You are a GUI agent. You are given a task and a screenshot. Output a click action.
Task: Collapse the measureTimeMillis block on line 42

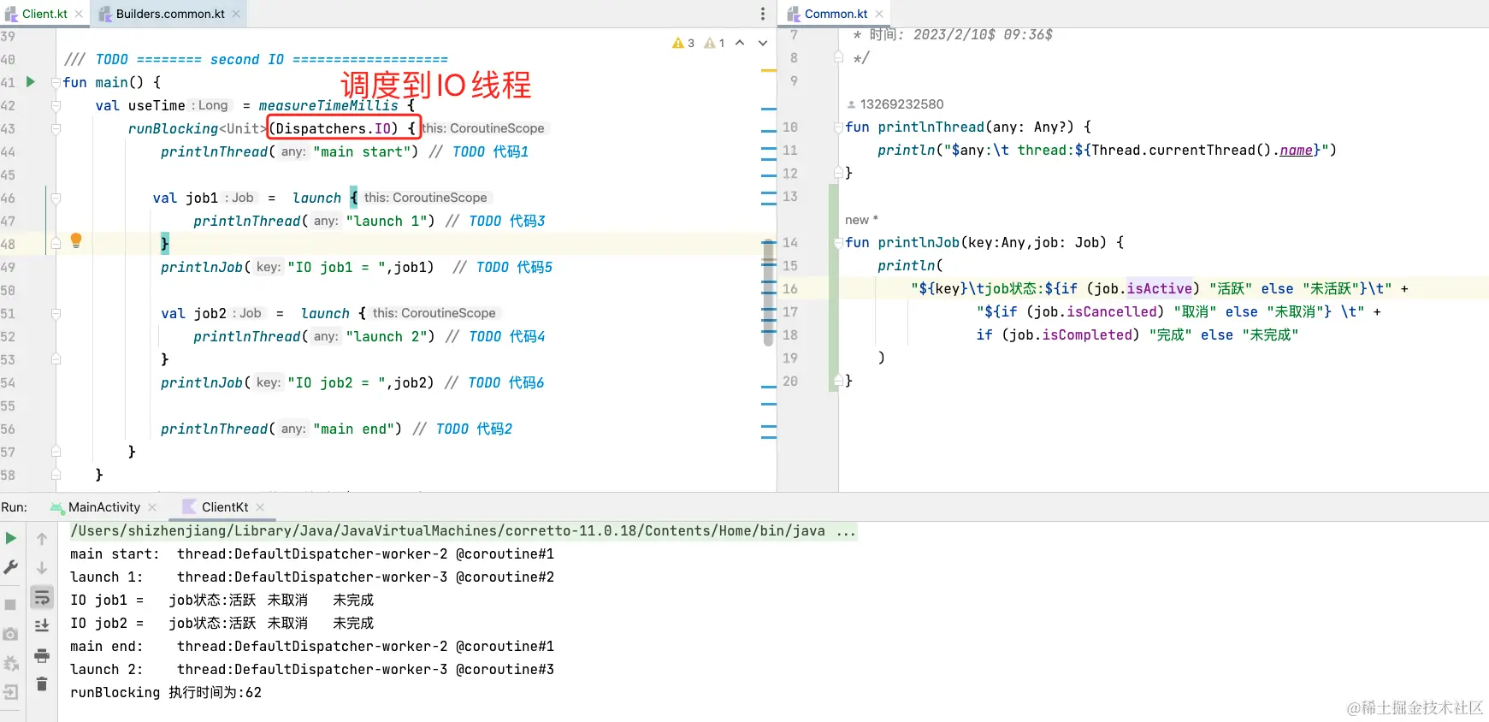click(x=56, y=106)
